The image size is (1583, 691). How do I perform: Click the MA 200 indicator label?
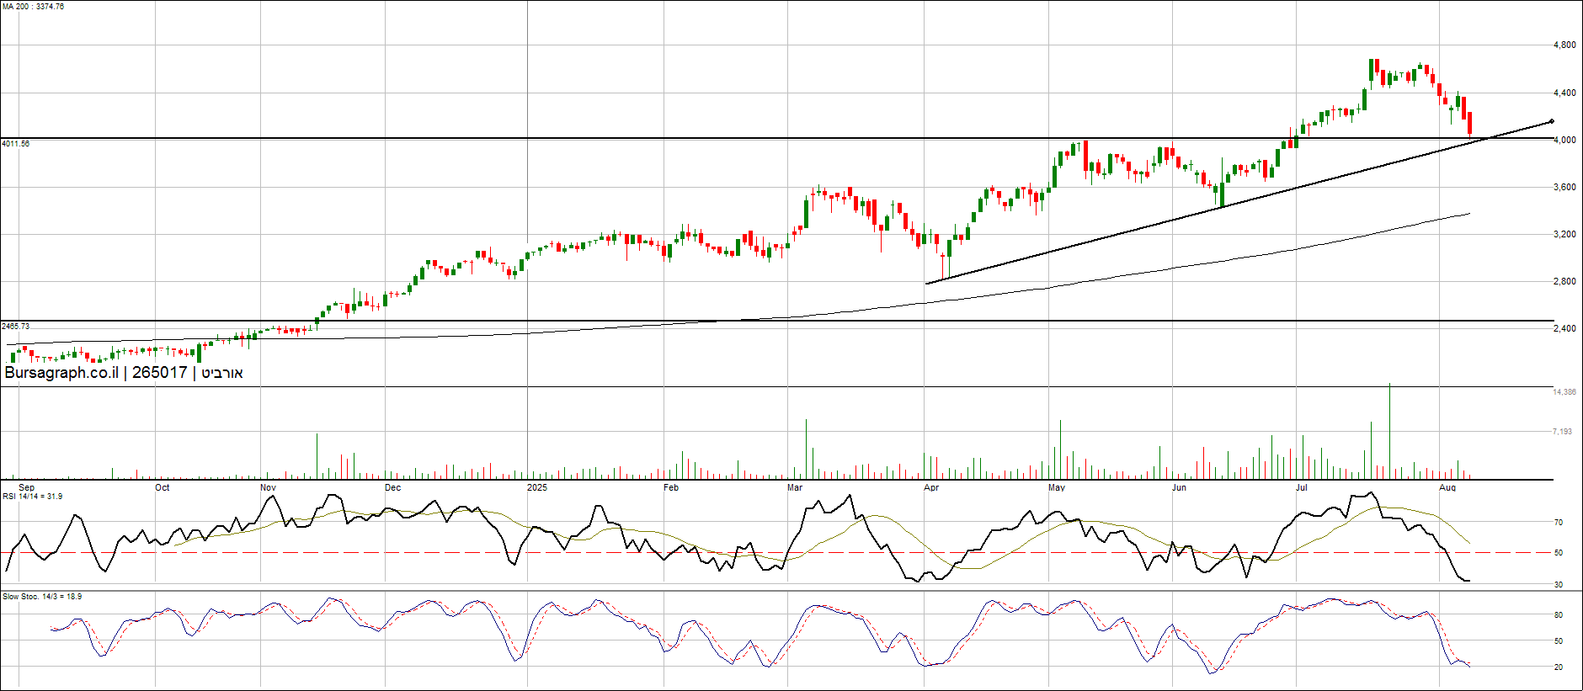33,7
